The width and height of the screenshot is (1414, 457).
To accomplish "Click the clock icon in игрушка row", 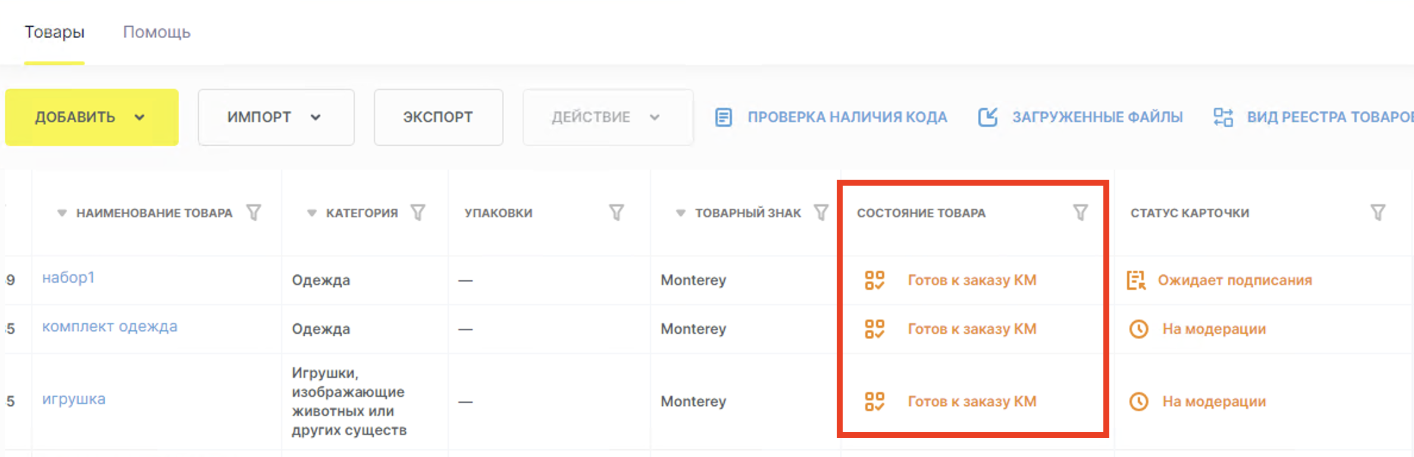I will pyautogui.click(x=1139, y=402).
